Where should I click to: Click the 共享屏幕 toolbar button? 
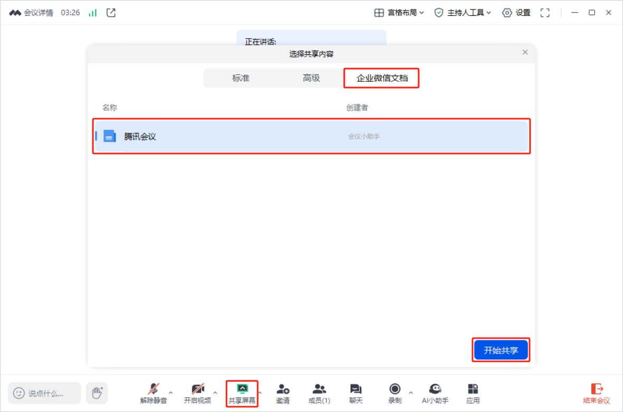tap(242, 394)
